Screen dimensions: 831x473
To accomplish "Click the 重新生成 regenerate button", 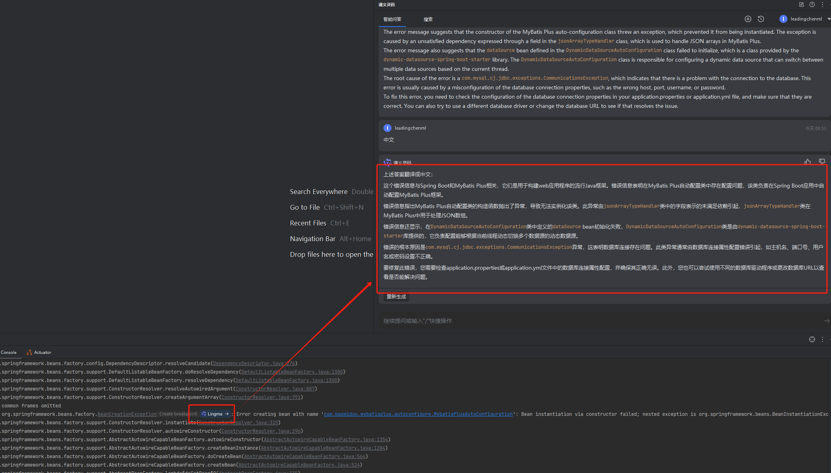I will (396, 297).
